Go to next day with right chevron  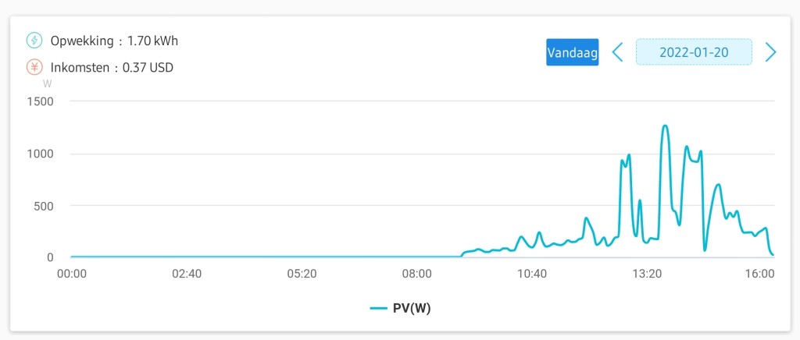tap(770, 52)
